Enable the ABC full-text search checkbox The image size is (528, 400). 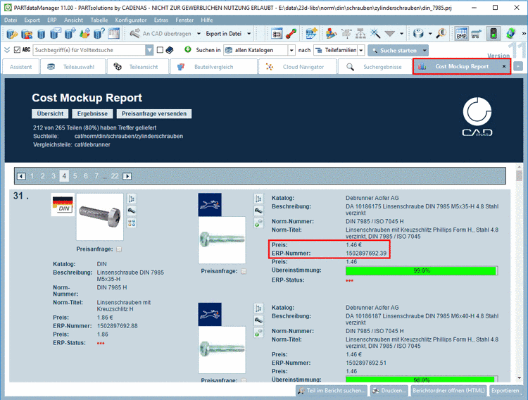click(x=17, y=50)
